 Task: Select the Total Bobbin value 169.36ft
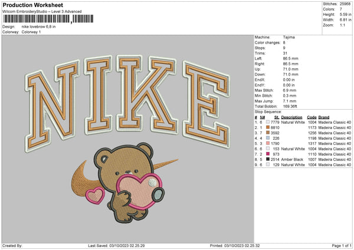click(290, 106)
